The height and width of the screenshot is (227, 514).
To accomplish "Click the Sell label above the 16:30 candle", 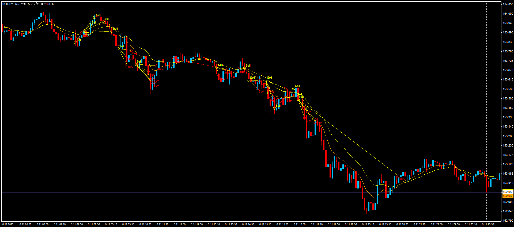I will point(297,86).
